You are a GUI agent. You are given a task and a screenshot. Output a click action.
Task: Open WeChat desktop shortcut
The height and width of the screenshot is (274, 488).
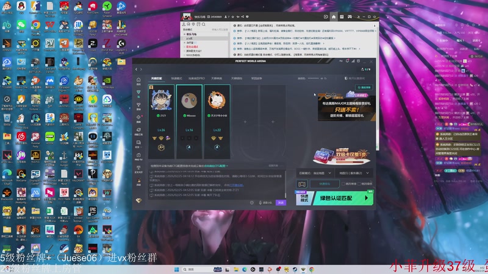coord(21,26)
